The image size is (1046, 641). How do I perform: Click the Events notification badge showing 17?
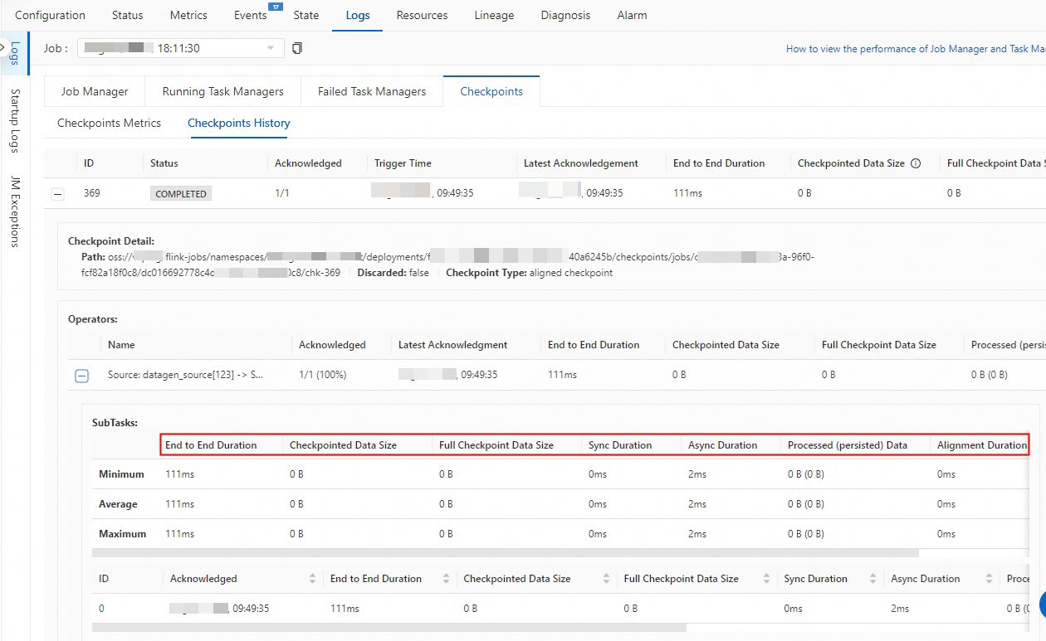click(x=275, y=7)
